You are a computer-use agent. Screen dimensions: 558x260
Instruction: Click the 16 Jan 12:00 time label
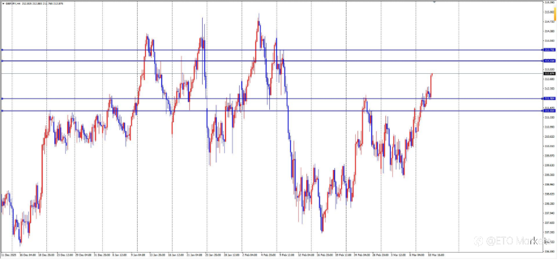click(176, 255)
